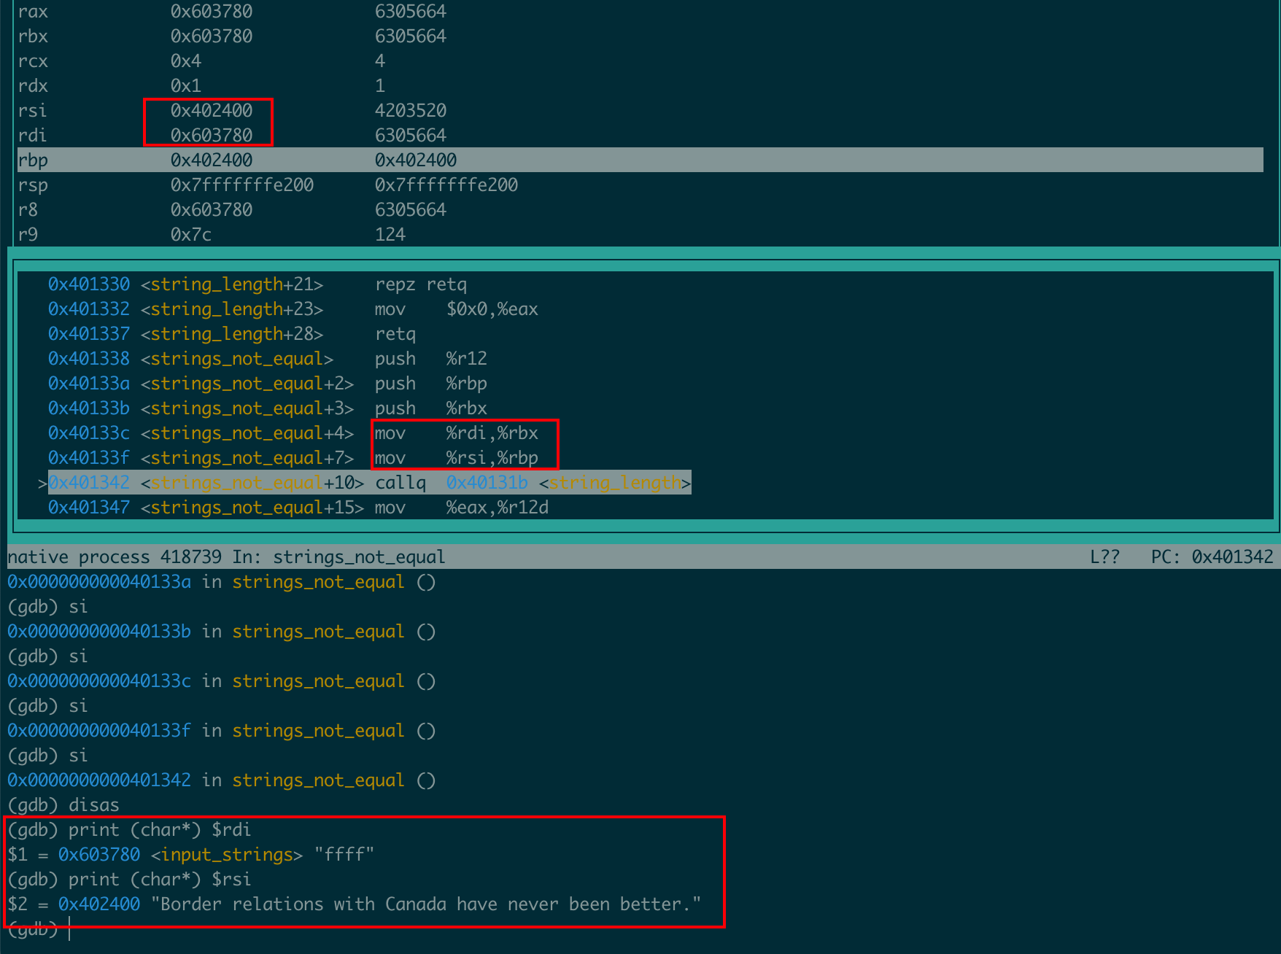
Task: Click the r8 register name
Action: point(28,210)
